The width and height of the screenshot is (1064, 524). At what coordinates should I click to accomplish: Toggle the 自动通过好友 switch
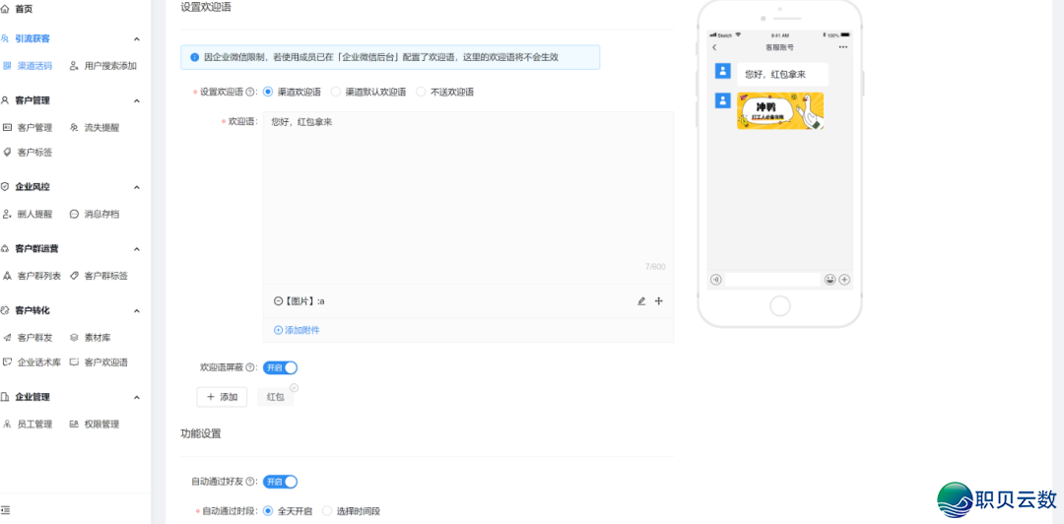click(x=280, y=482)
